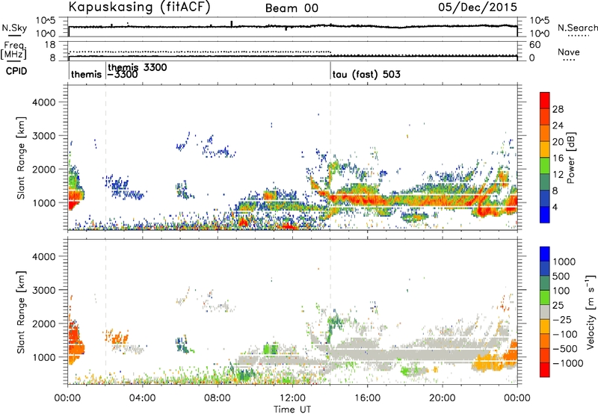598x414 pixels.
Task: Click the Freq. [MHz] axis label
Action: click(13, 50)
